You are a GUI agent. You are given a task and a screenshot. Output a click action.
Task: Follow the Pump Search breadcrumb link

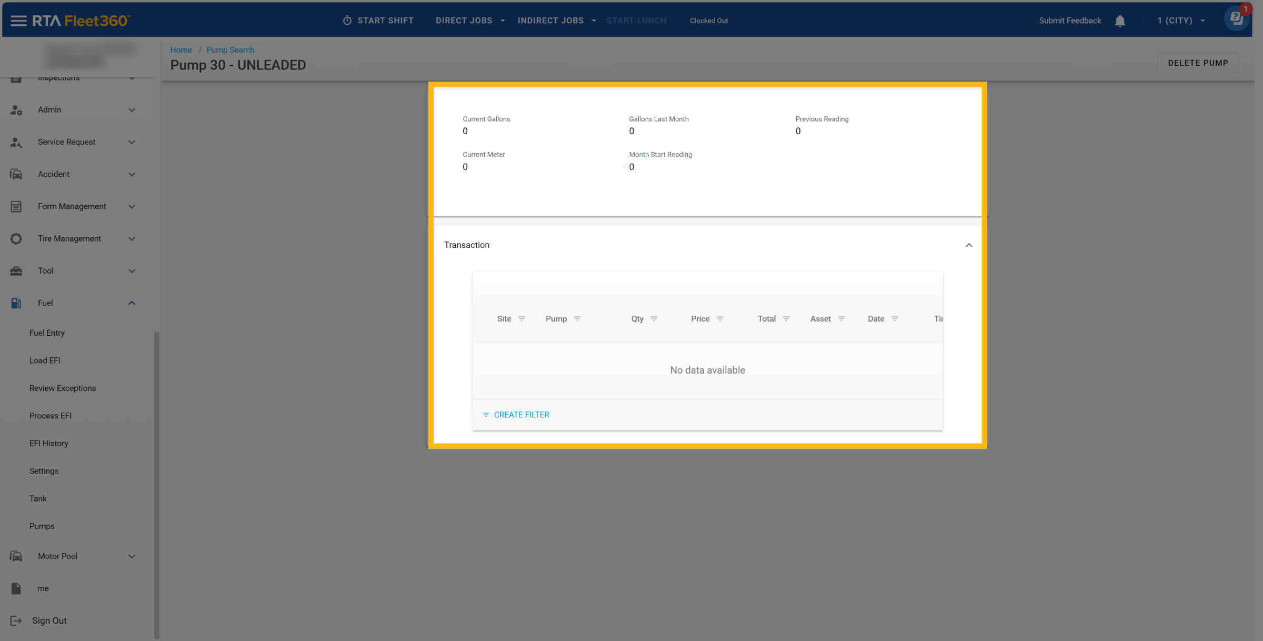coord(230,50)
